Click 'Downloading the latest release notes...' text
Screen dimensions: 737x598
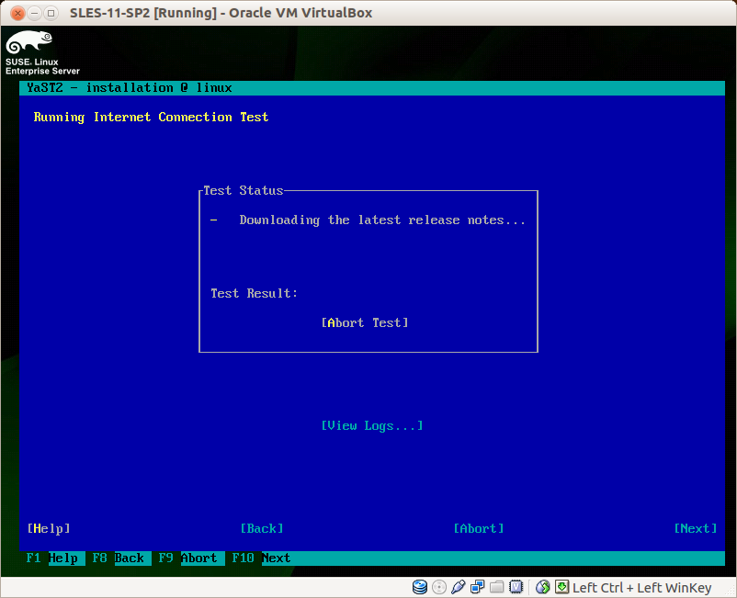pyautogui.click(x=382, y=220)
